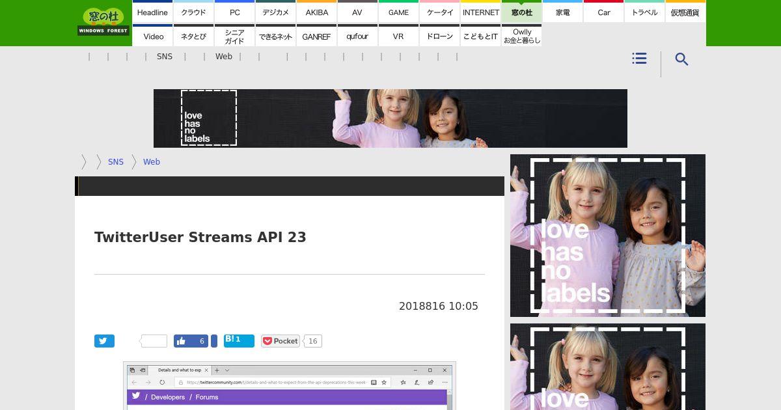Click the wide love has no labels banner
This screenshot has height=410, width=781.
(390, 118)
